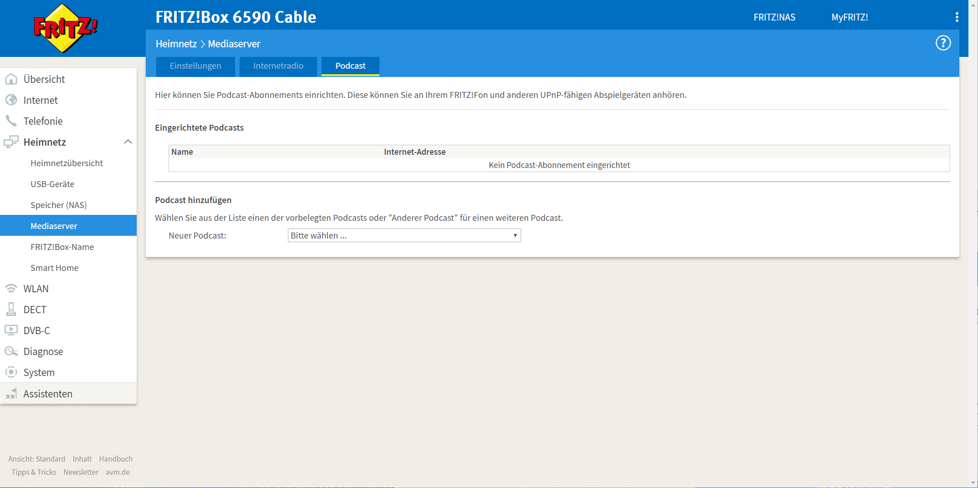This screenshot has height=488, width=978.
Task: Click the DVB-C screen icon
Action: pos(11,330)
